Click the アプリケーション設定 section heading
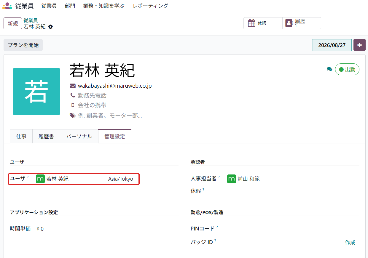368x258 pixels. coord(34,212)
